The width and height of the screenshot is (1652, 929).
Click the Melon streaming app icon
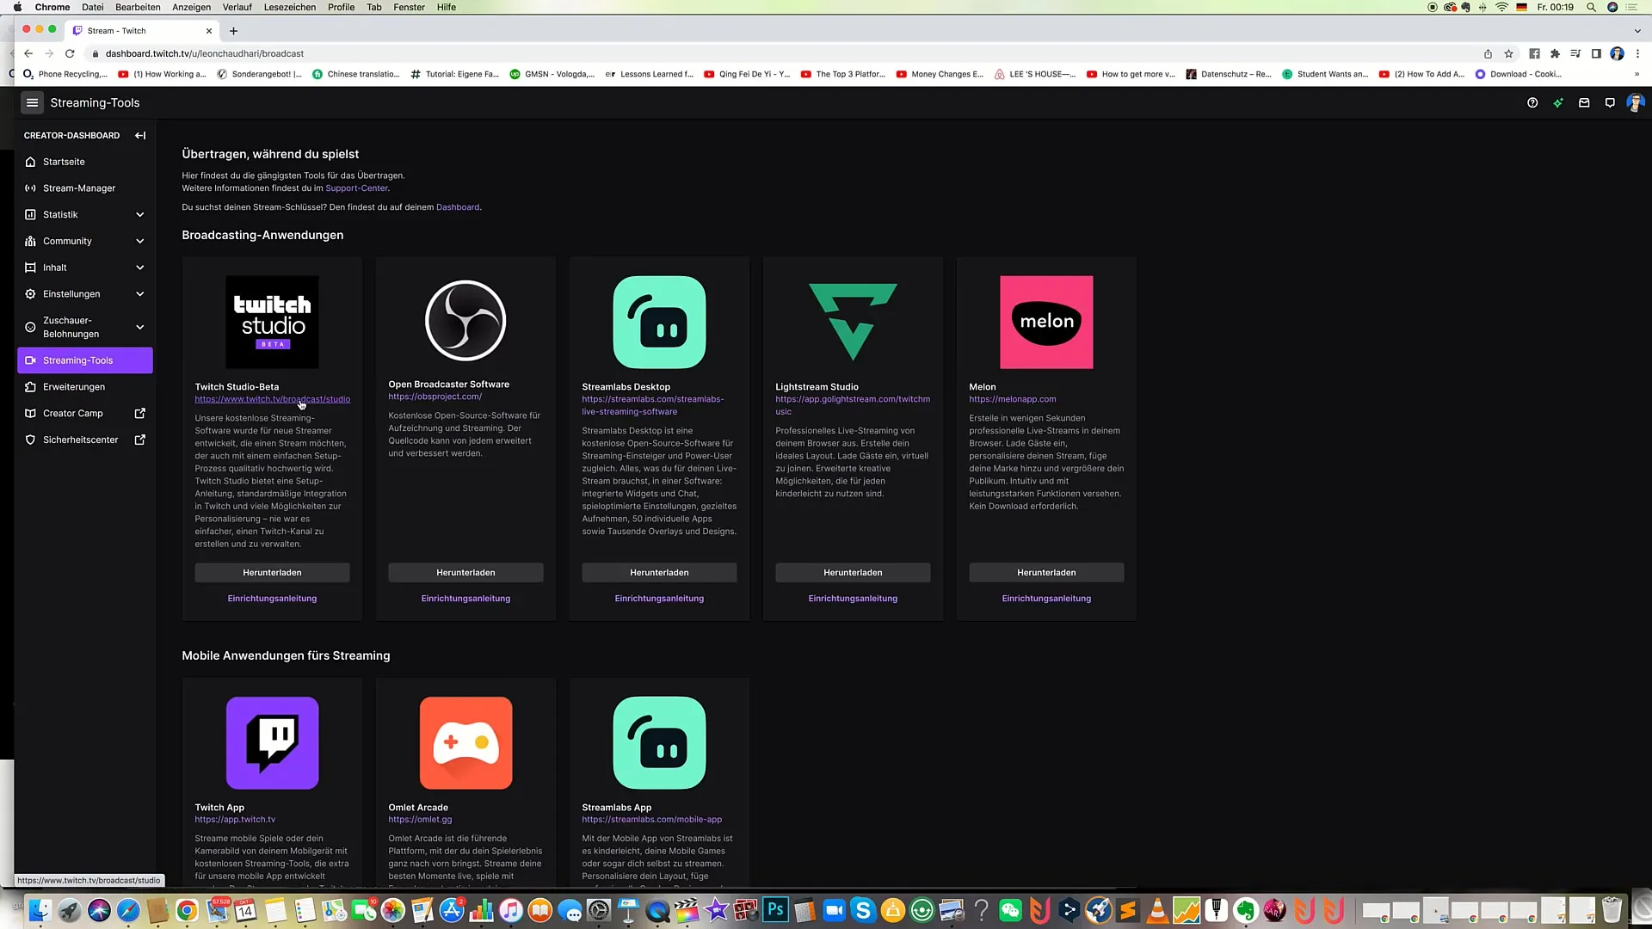point(1046,321)
